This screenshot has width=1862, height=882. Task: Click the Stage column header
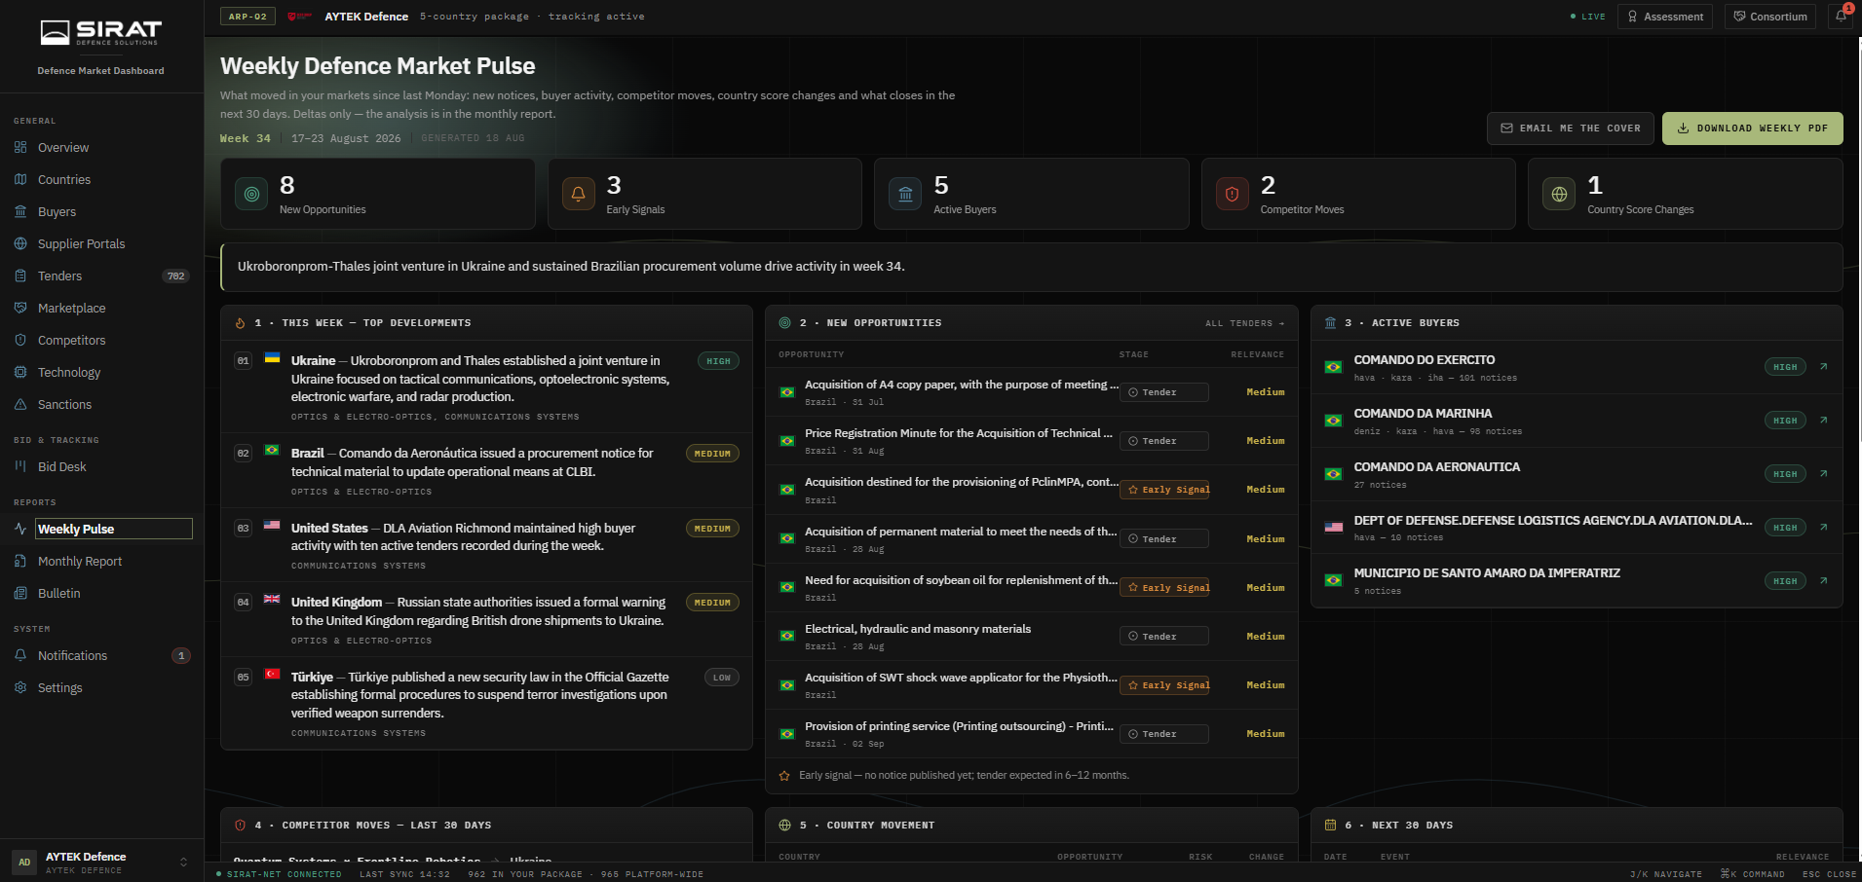(1134, 354)
